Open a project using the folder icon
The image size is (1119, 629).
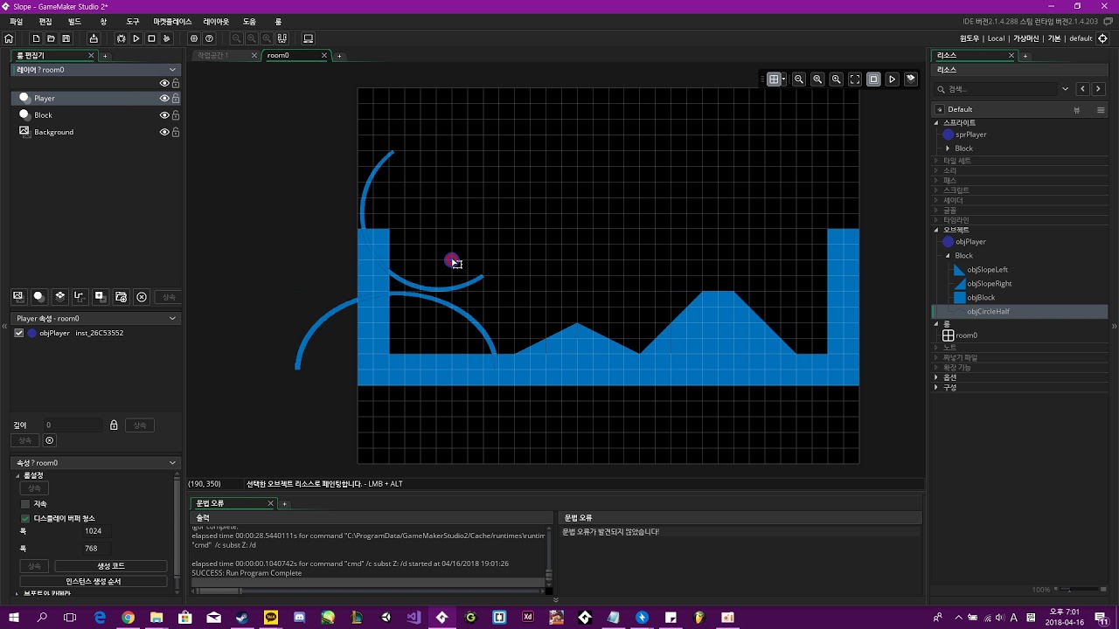pyautogui.click(x=51, y=38)
